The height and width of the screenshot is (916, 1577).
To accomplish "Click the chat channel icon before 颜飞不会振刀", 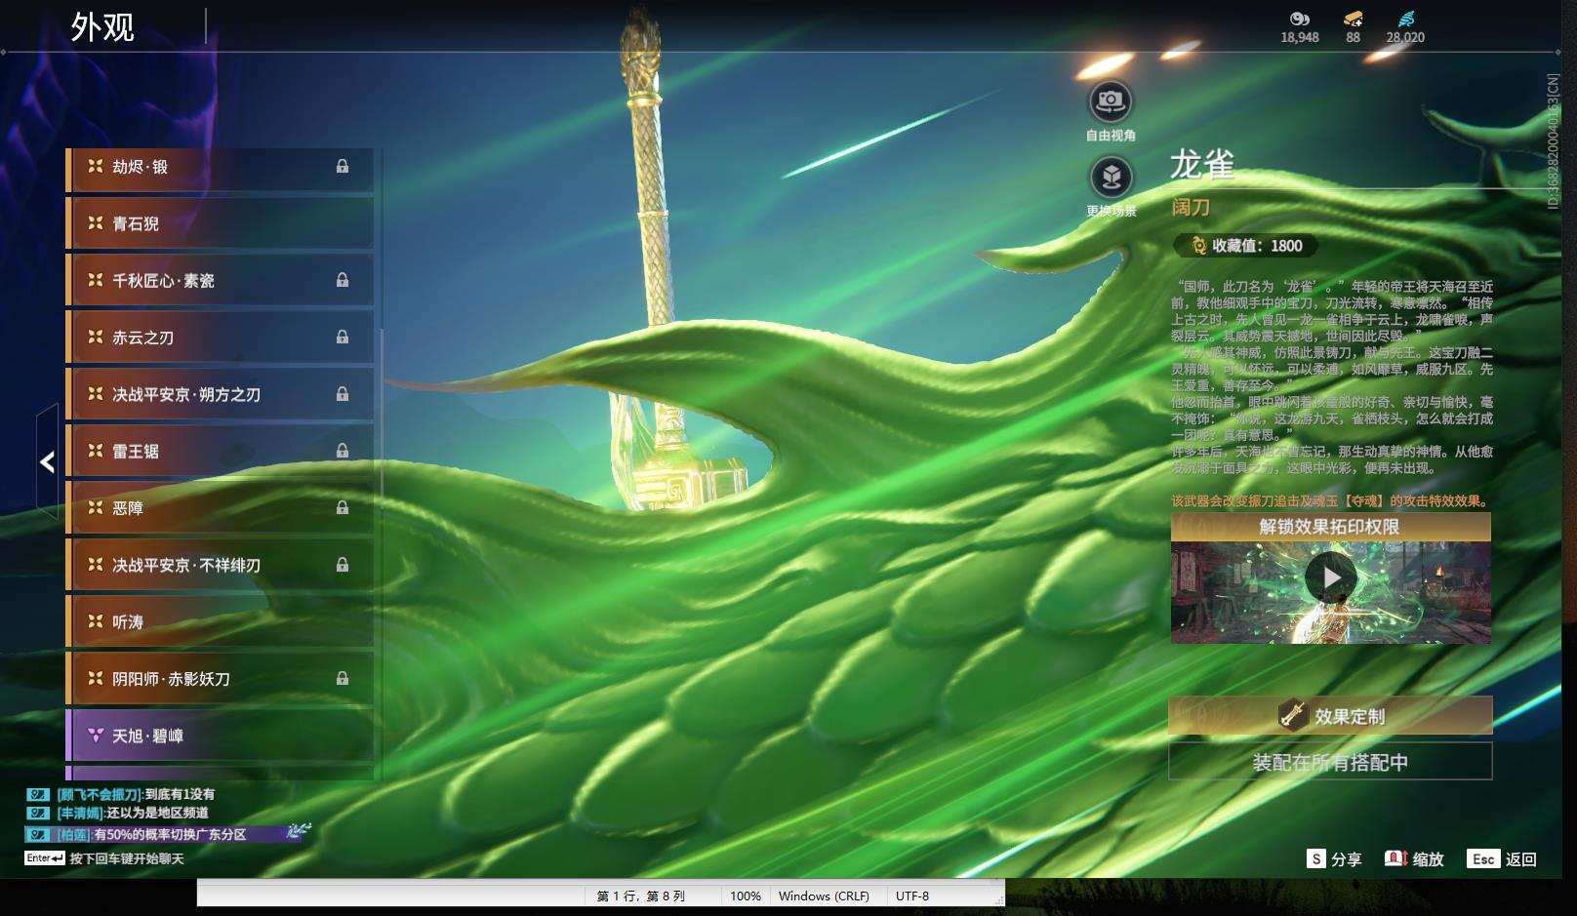I will pyautogui.click(x=38, y=794).
